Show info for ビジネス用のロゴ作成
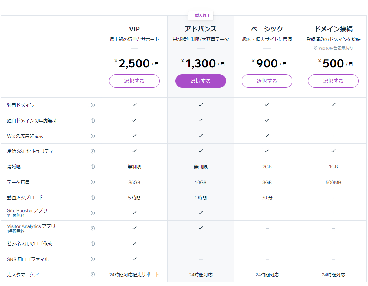This screenshot has width=368, height=286. [93, 244]
